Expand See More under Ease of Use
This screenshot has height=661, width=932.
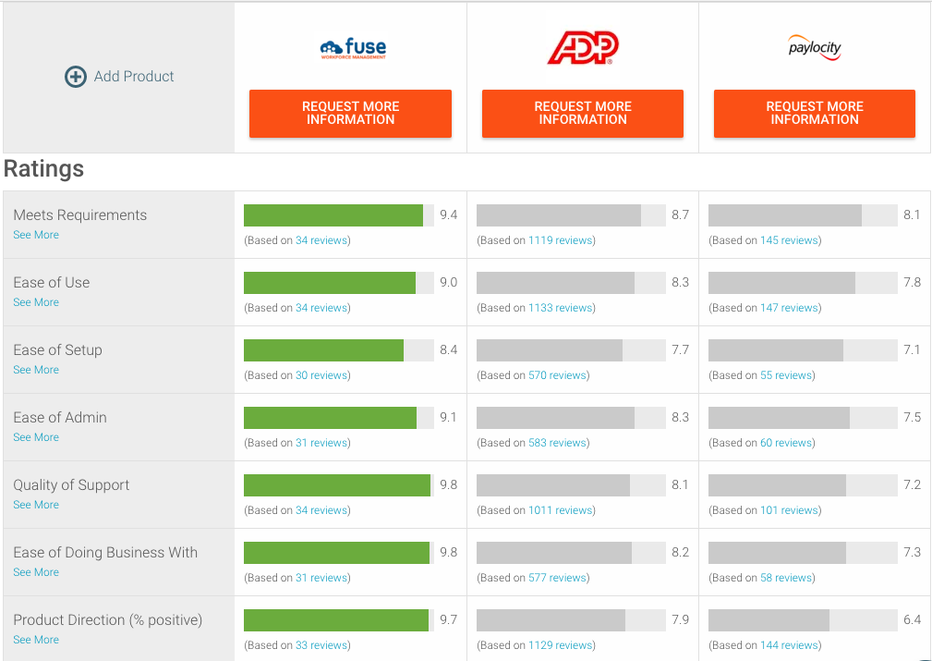pyautogui.click(x=36, y=302)
